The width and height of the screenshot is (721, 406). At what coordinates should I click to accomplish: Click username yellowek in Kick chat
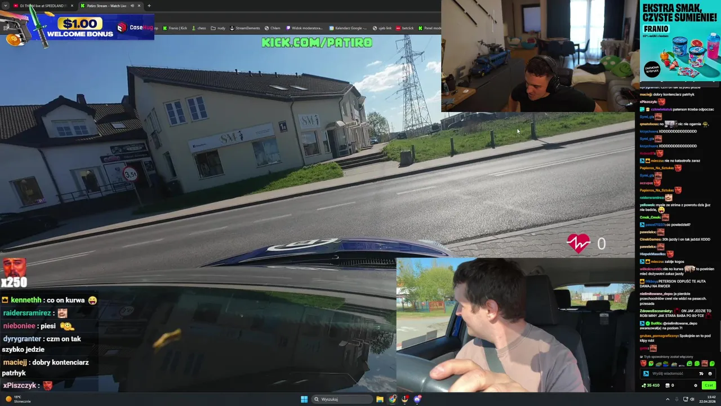648,205
